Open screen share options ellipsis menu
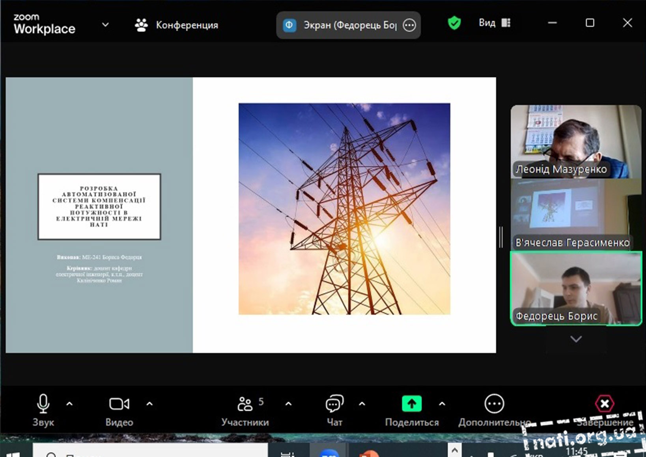The height and width of the screenshot is (457, 646). (x=409, y=26)
